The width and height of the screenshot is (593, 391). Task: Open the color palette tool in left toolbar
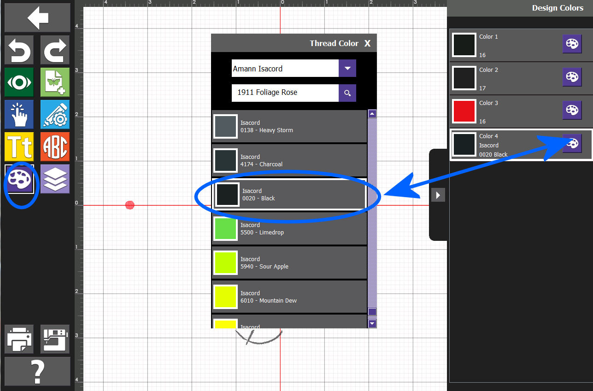19,179
